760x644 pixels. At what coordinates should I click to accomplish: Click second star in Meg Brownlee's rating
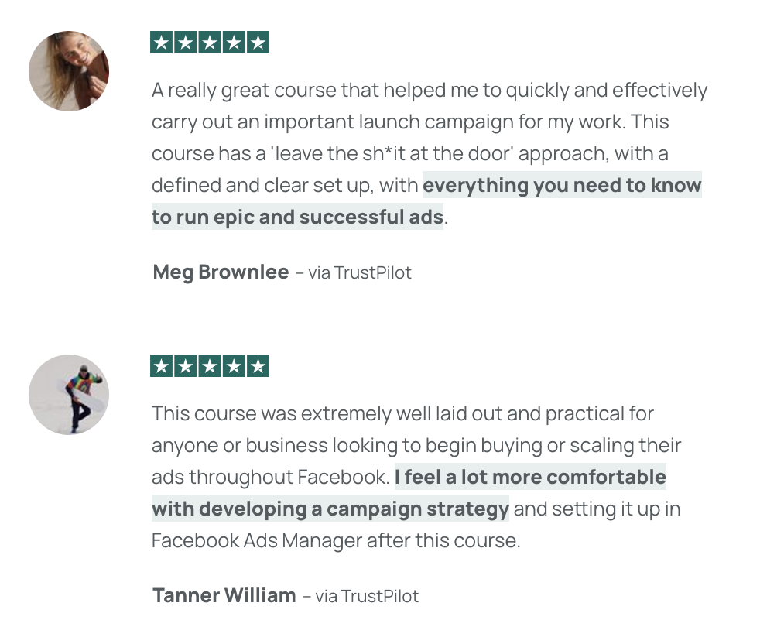point(186,43)
